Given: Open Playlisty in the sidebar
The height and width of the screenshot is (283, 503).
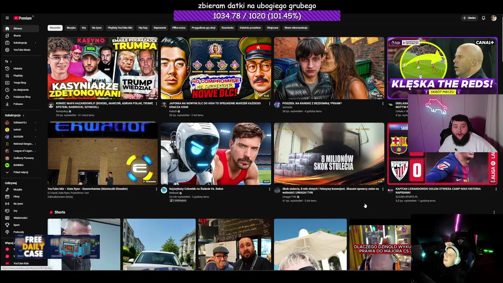Looking at the screenshot, I should tap(21, 76).
